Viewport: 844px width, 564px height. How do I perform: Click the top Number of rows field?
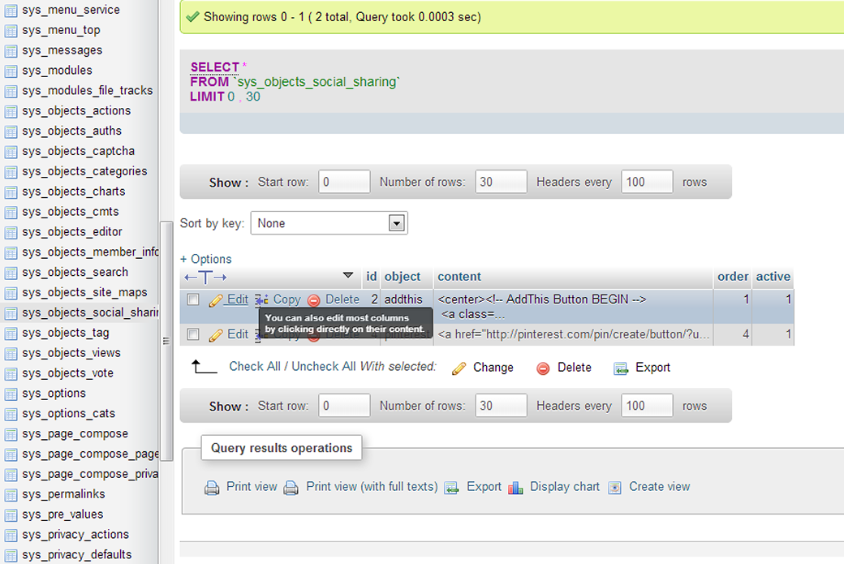point(501,182)
